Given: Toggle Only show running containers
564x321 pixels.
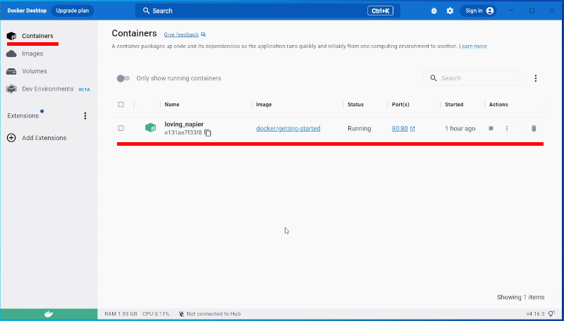Looking at the screenshot, I should tap(123, 78).
